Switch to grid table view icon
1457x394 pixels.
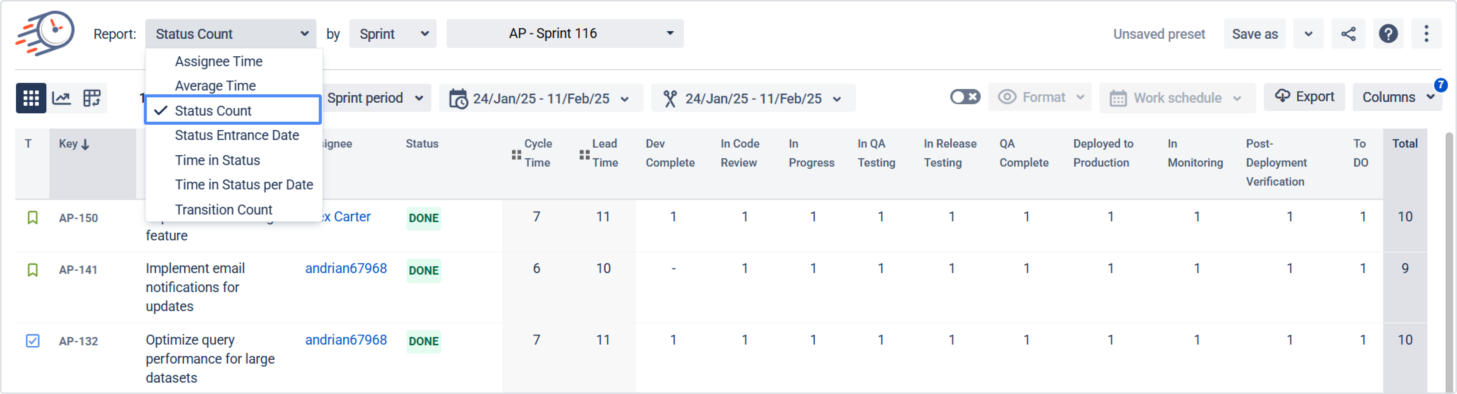click(30, 98)
